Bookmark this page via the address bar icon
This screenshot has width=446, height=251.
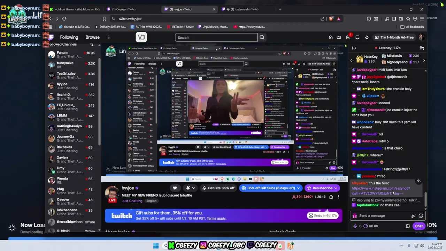coord(104,18)
